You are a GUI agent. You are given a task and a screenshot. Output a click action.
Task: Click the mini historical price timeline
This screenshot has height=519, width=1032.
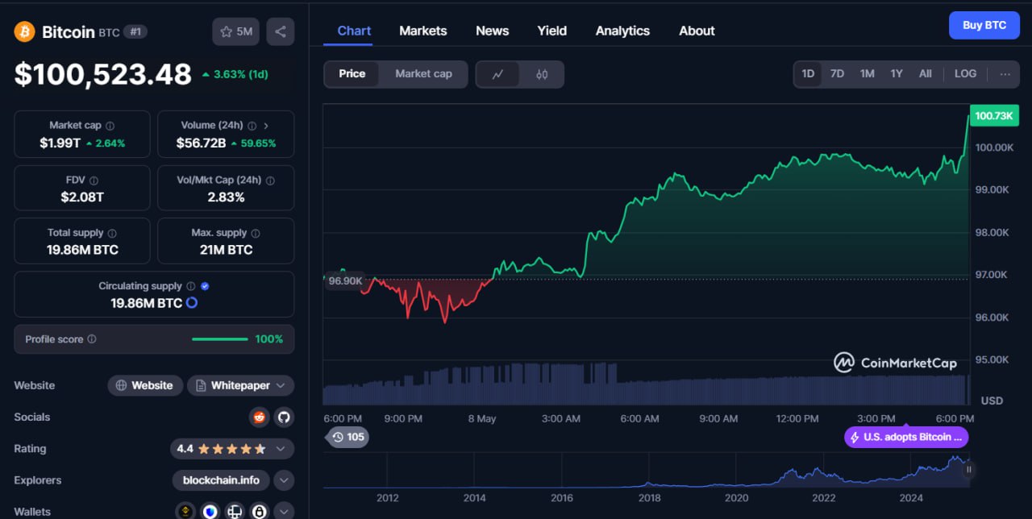coord(646,470)
